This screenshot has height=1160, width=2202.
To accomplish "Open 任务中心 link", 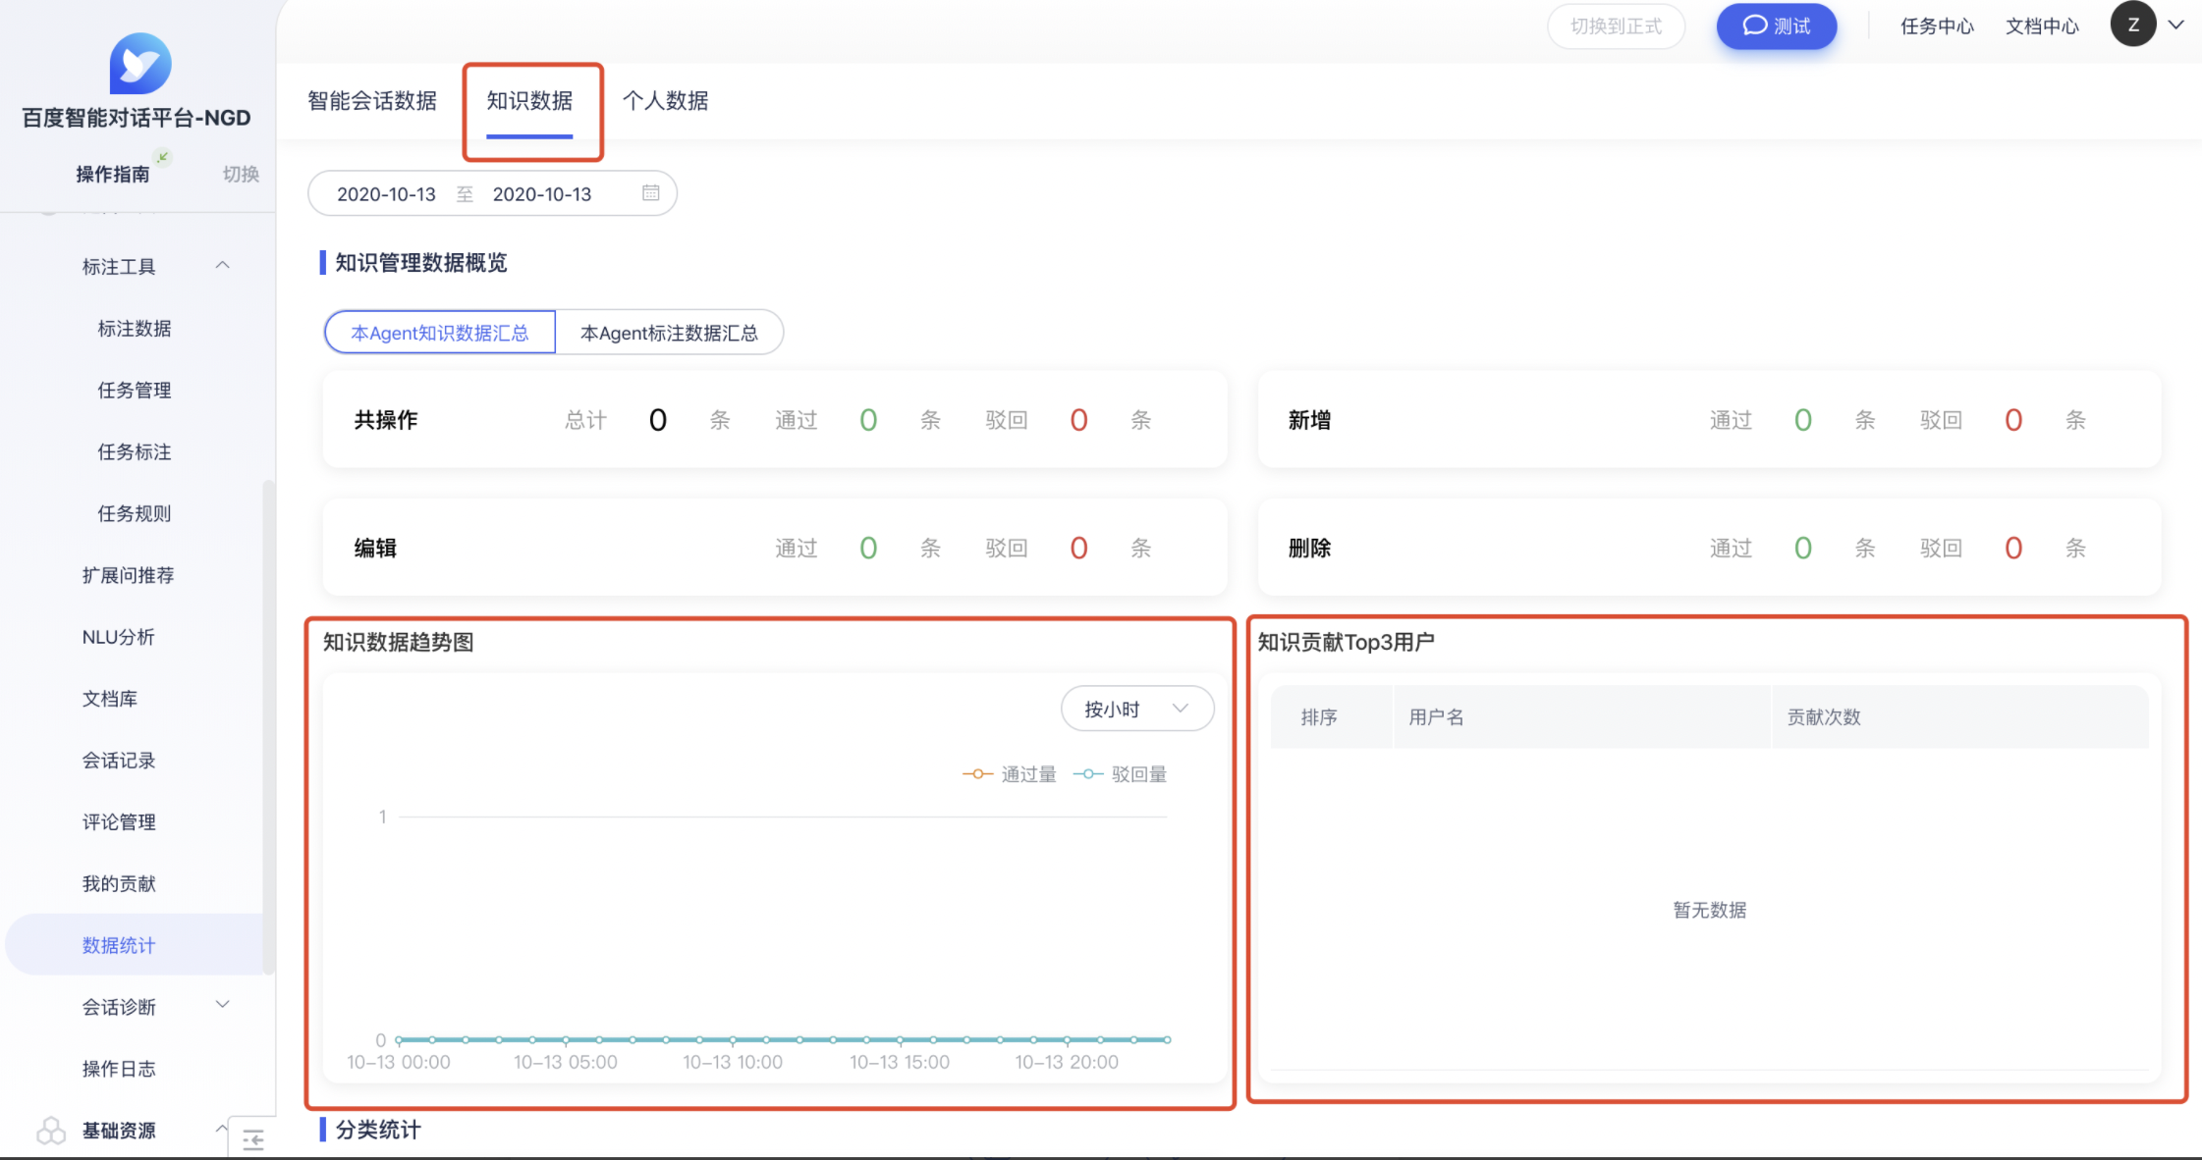I will click(1937, 26).
